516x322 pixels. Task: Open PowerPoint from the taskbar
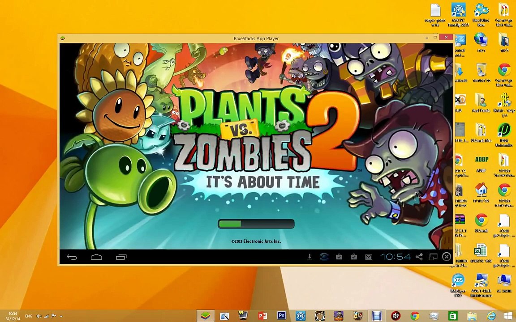[x=262, y=316]
